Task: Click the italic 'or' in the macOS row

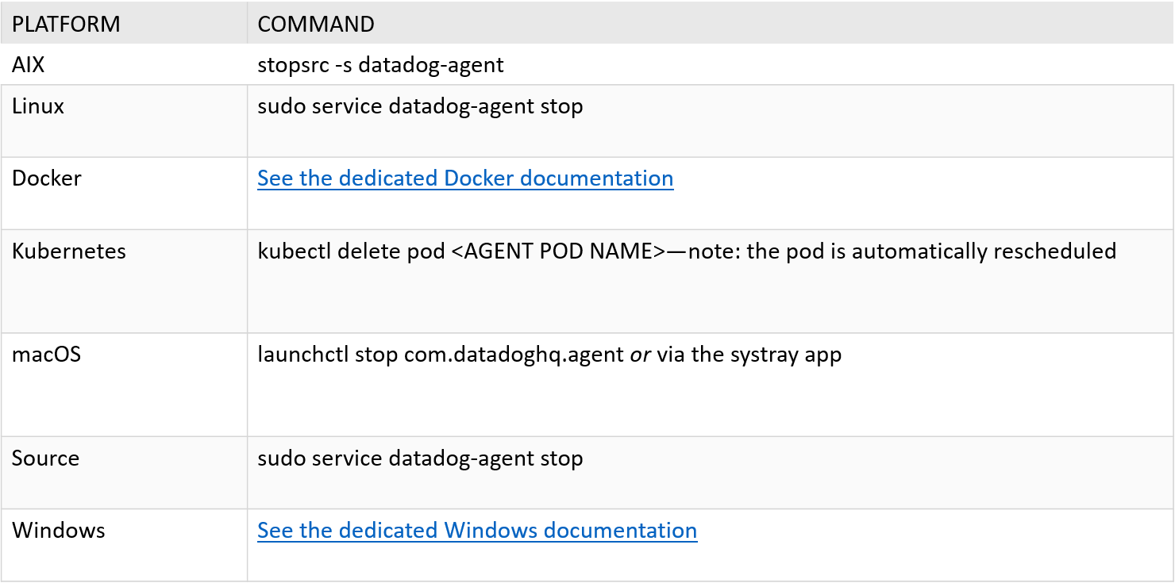Action: pos(640,355)
